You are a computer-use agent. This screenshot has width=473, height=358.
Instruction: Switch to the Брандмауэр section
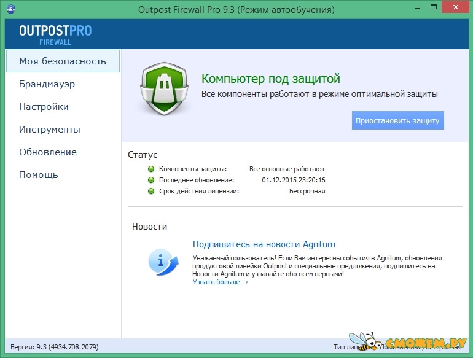pos(47,84)
